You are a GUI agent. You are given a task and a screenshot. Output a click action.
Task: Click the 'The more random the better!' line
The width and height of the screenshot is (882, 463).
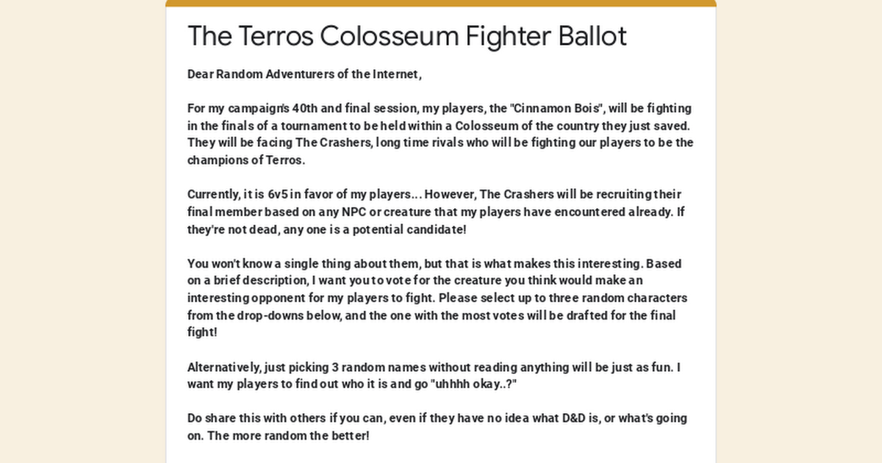click(279, 436)
